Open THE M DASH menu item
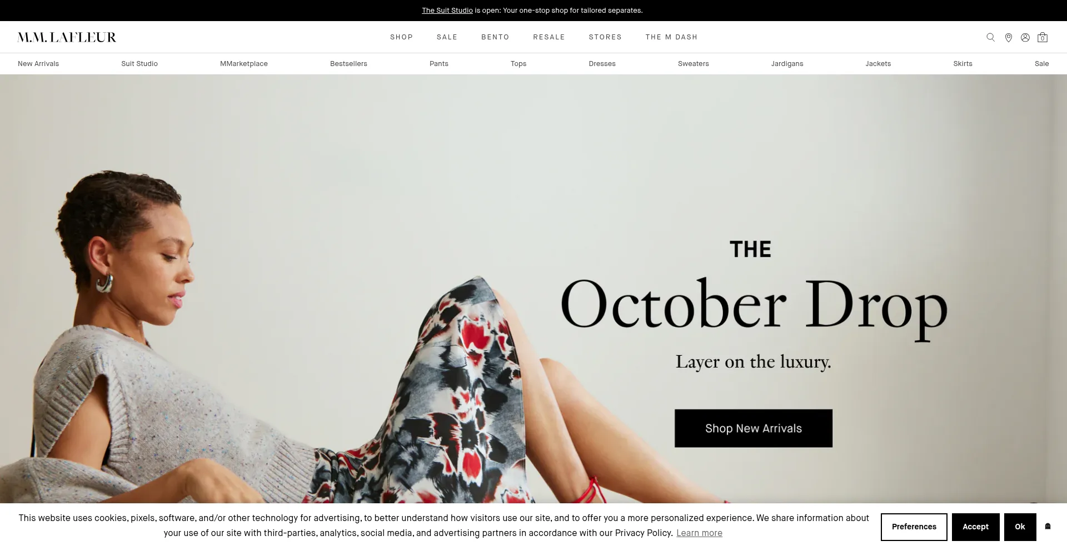 click(x=671, y=37)
